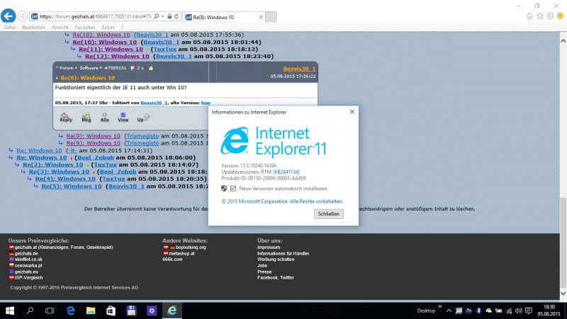Click the Microsoft Corporation copyright link
Screen dimensions: 567x319
282,201
